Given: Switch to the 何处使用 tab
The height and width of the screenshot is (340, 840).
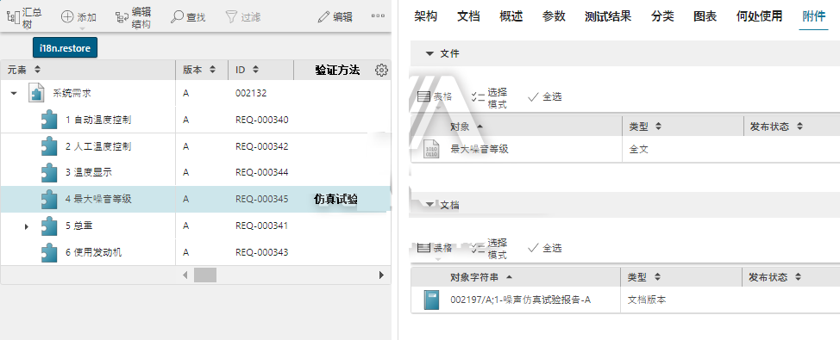Looking at the screenshot, I should [x=759, y=16].
